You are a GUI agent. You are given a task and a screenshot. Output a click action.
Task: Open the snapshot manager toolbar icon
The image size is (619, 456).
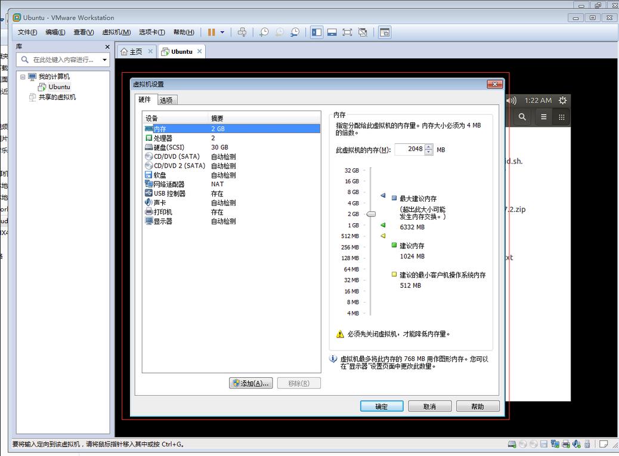(295, 32)
